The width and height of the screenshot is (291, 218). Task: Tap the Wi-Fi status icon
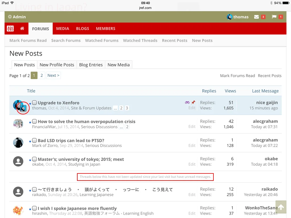tap(12, 3)
